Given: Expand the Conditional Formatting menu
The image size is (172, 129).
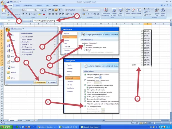Looking at the screenshot, I should (x=106, y=12).
